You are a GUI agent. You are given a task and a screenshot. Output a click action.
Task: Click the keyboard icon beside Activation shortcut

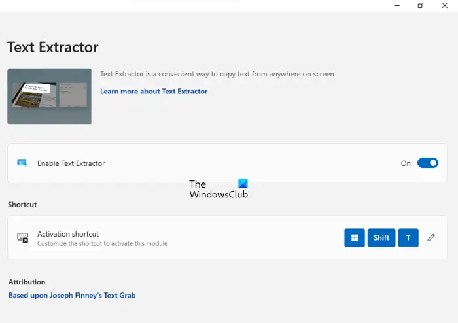point(22,238)
